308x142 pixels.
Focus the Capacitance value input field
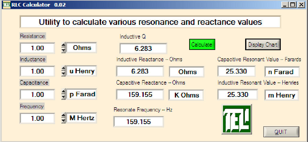tap(37, 95)
